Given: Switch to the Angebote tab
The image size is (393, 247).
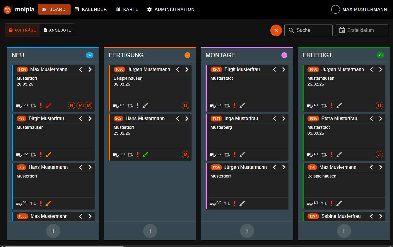Looking at the screenshot, I should [x=57, y=30].
